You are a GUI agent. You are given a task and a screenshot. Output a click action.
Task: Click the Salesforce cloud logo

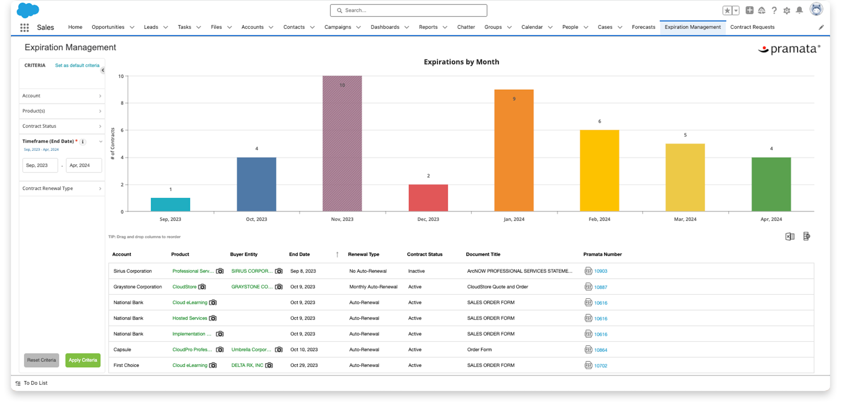(x=28, y=10)
